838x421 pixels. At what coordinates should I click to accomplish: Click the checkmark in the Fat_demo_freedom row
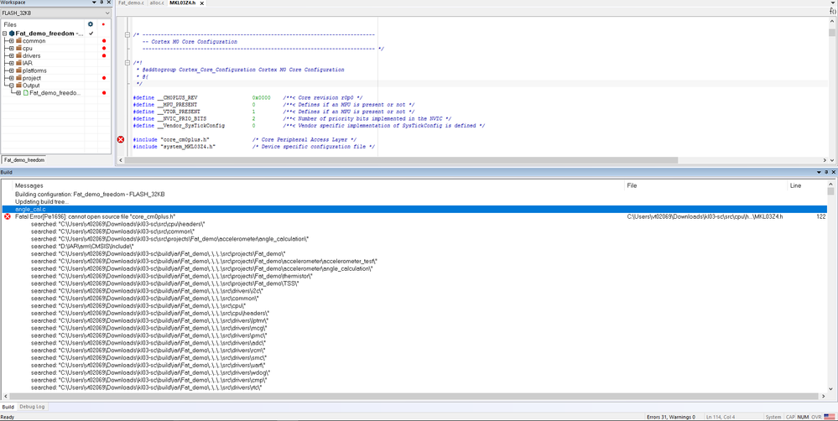tap(91, 33)
